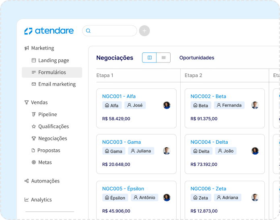Click the Email marketing envelope icon
280x220 pixels.
(x=34, y=84)
